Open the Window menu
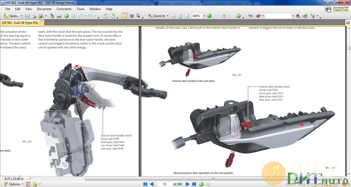Image resolution: width=351 pixels, height=187 pixels. pos(95,9)
